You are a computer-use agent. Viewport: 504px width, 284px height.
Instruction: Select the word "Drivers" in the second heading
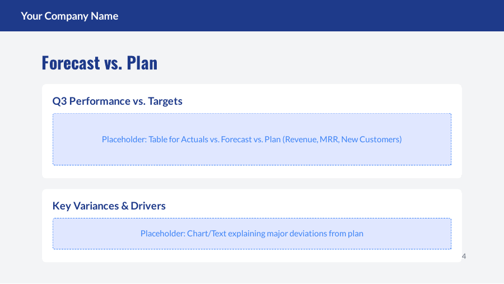148,206
